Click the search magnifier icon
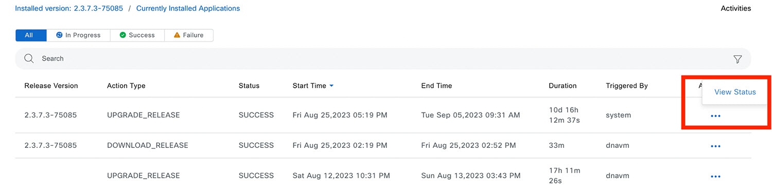The width and height of the screenshot is (772, 189). coord(29,59)
